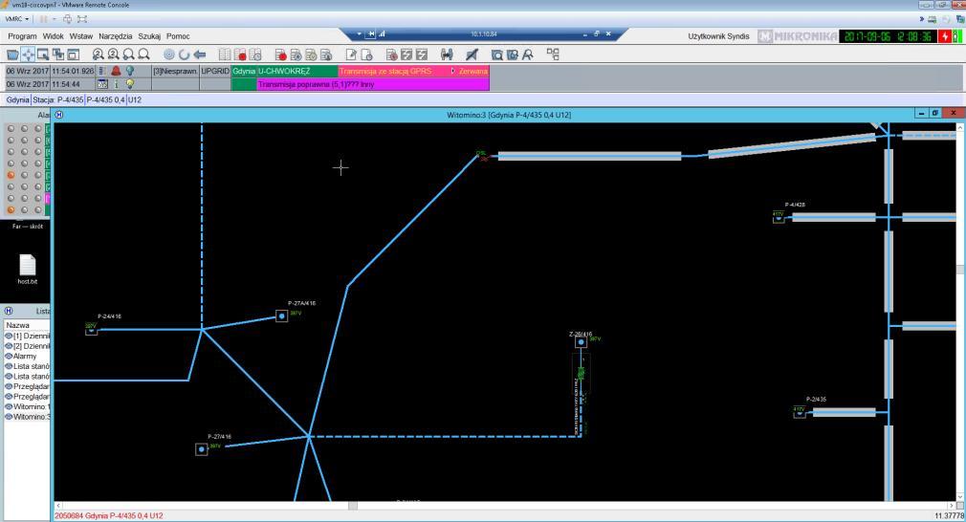Click U12 breadcrumb segment
Screen dimensions: 966x522
point(135,99)
